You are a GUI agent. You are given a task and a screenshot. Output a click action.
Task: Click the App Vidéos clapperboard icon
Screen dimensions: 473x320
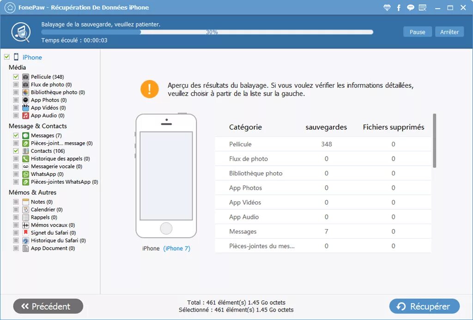pyautogui.click(x=26, y=108)
